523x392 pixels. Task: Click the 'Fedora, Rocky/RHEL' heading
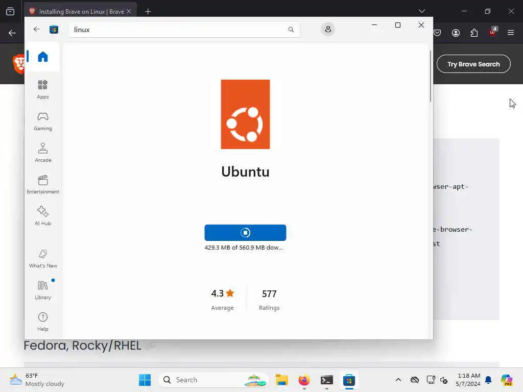[x=82, y=346]
